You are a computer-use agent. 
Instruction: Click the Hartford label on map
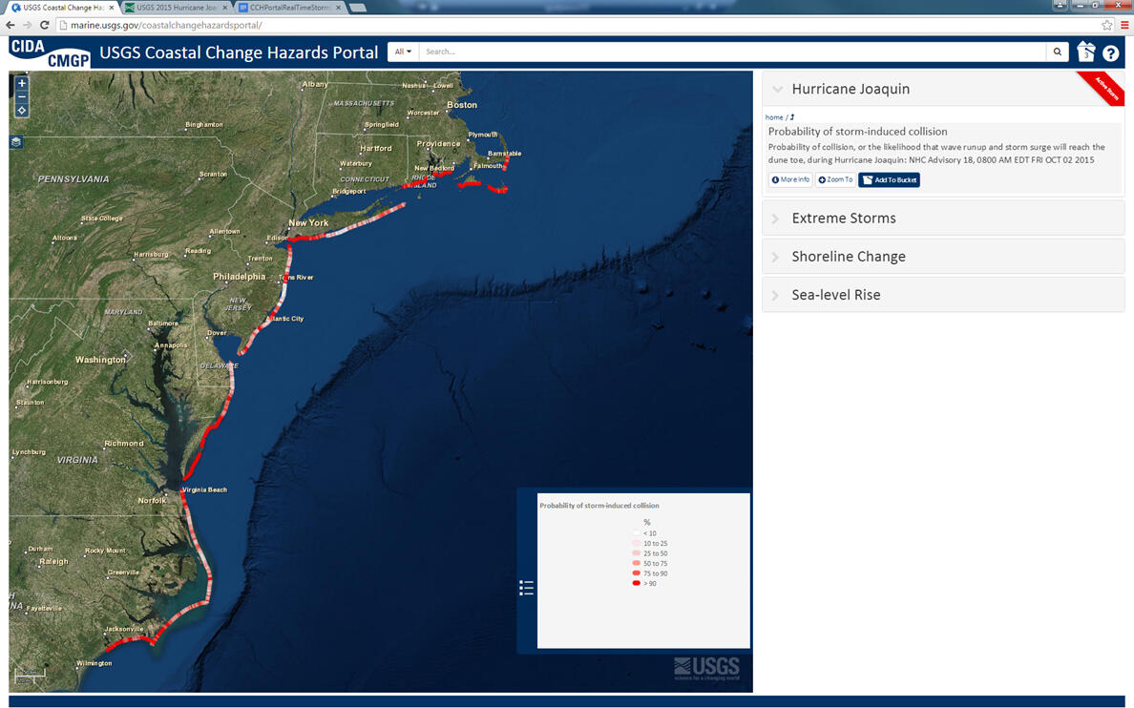point(376,148)
